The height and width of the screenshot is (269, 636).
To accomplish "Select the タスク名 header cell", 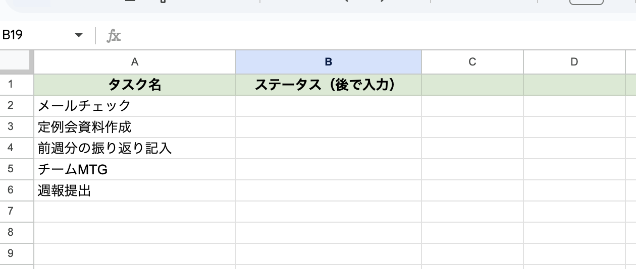I will tap(134, 85).
